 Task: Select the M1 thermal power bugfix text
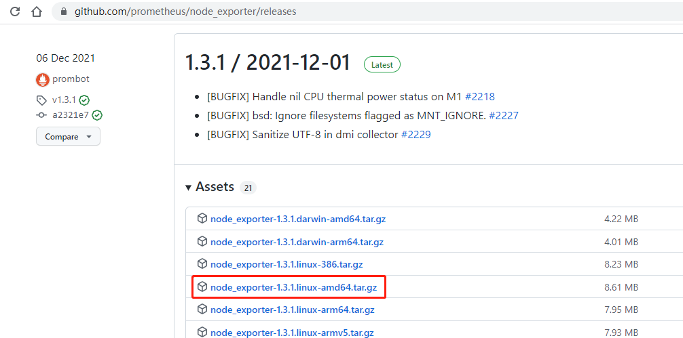click(x=334, y=96)
